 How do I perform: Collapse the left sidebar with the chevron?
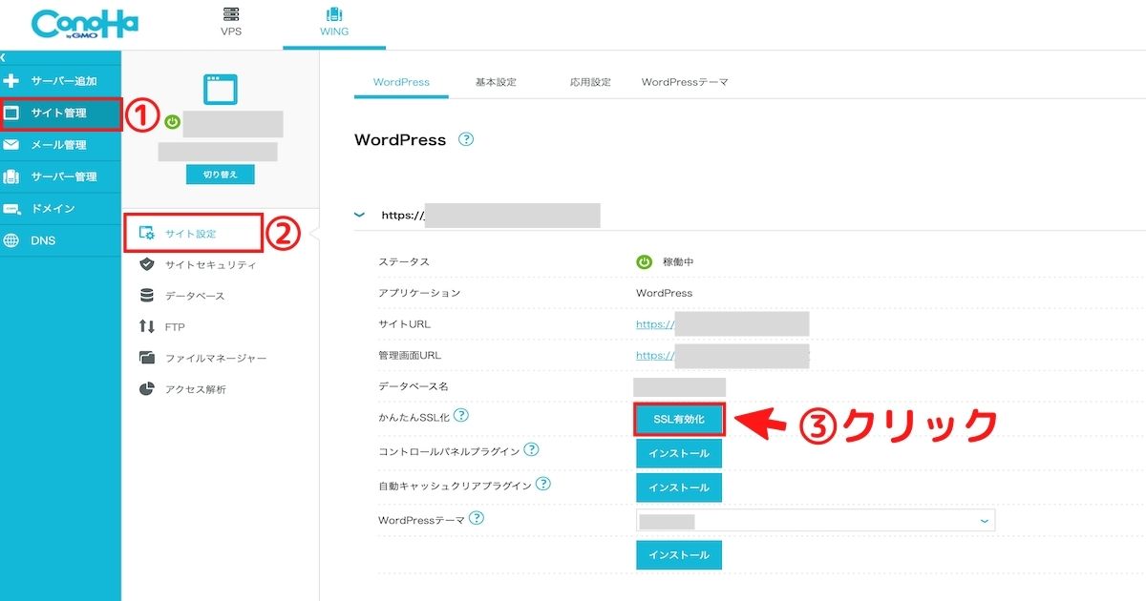point(4,57)
